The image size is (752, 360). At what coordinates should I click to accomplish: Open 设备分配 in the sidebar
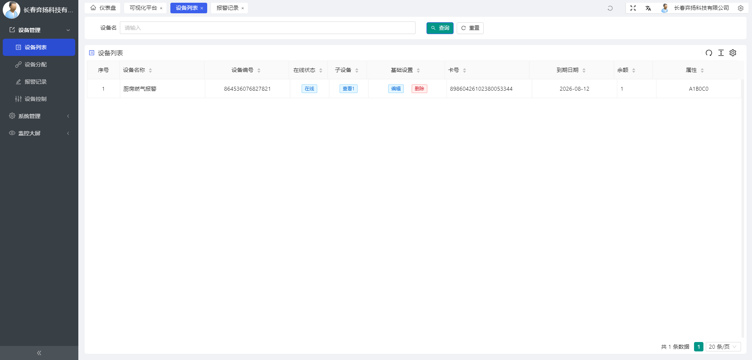(x=36, y=64)
